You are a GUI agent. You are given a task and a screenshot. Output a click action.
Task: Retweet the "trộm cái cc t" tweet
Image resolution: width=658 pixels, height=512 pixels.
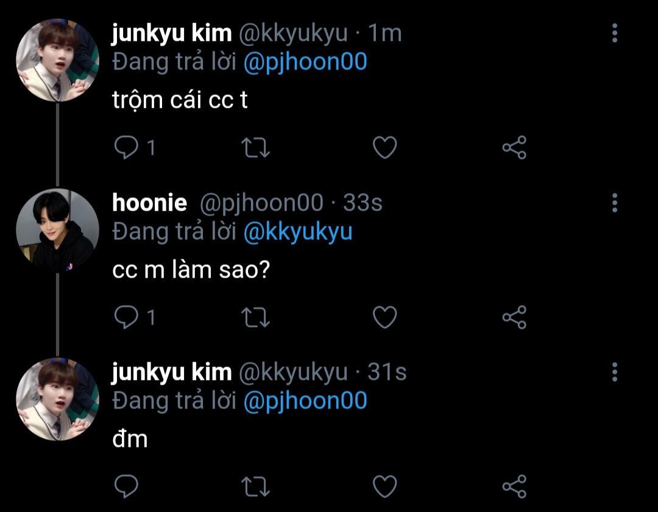coord(255,147)
